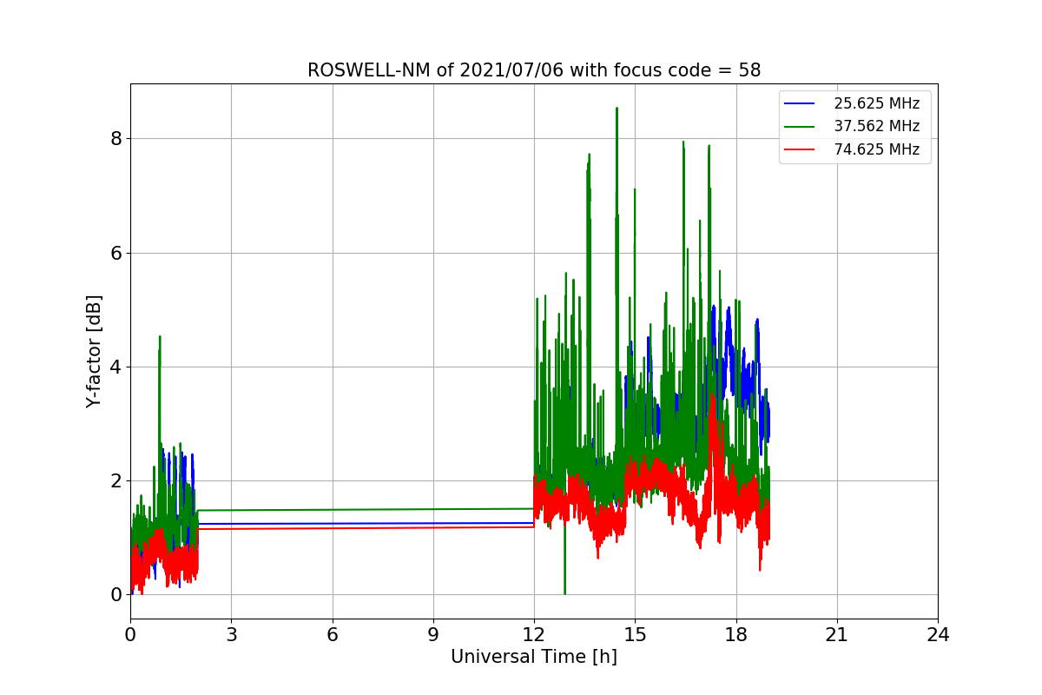Click the green line sample in legend
This screenshot has height=695, width=1042.
(x=800, y=127)
